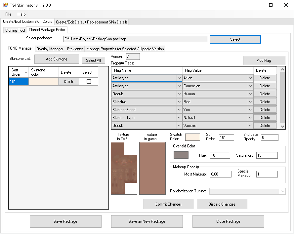Click the Commit Changes button

(169, 204)
